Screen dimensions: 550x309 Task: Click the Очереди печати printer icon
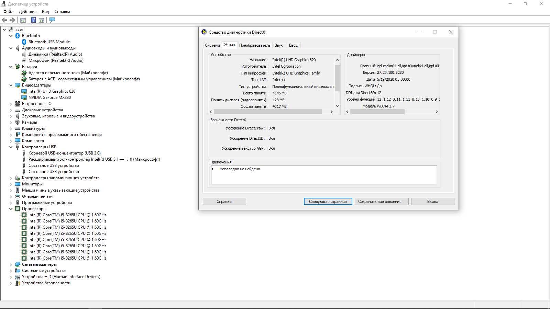point(18,196)
